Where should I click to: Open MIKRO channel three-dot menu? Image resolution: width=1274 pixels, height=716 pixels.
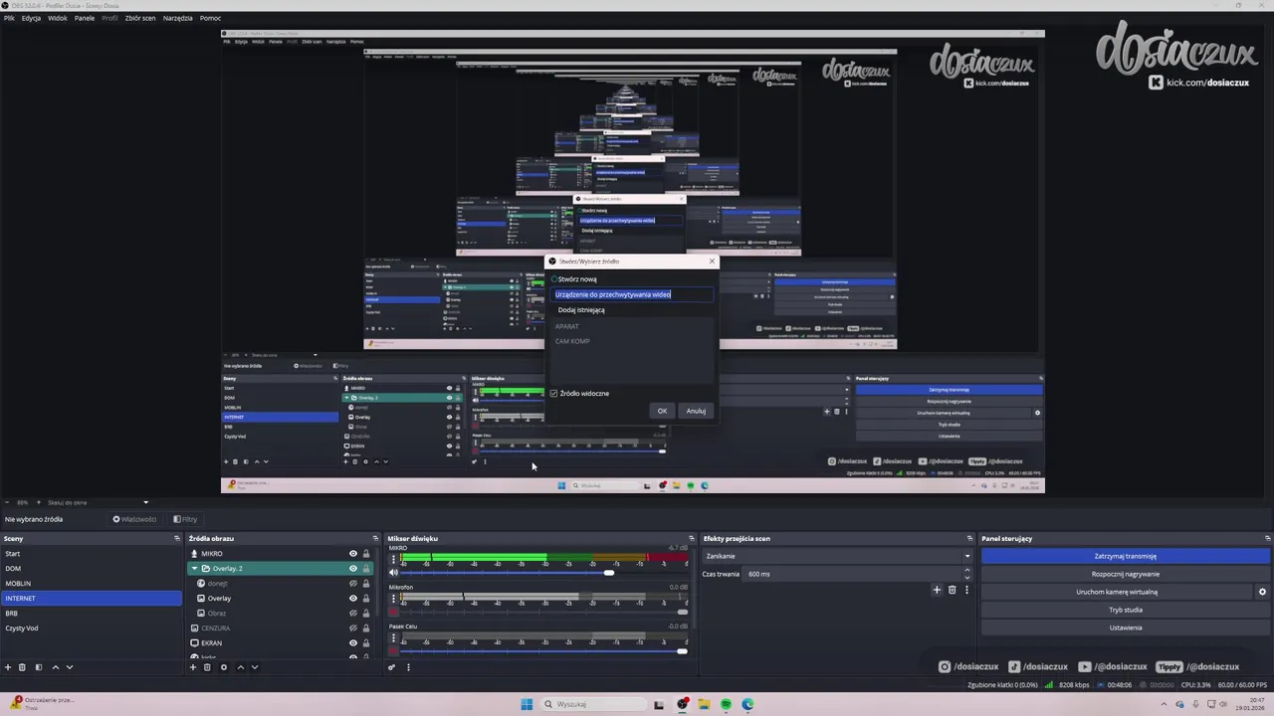(x=393, y=559)
